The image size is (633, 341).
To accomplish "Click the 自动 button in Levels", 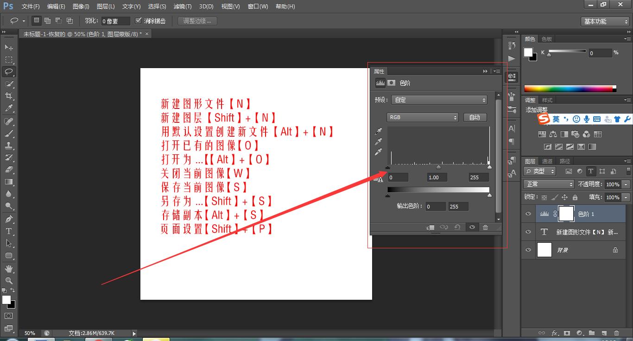I will (475, 117).
